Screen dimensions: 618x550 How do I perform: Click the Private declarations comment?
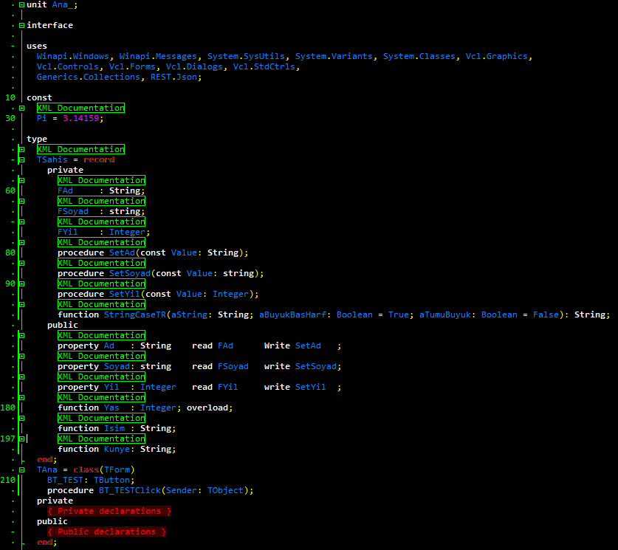(x=109, y=511)
